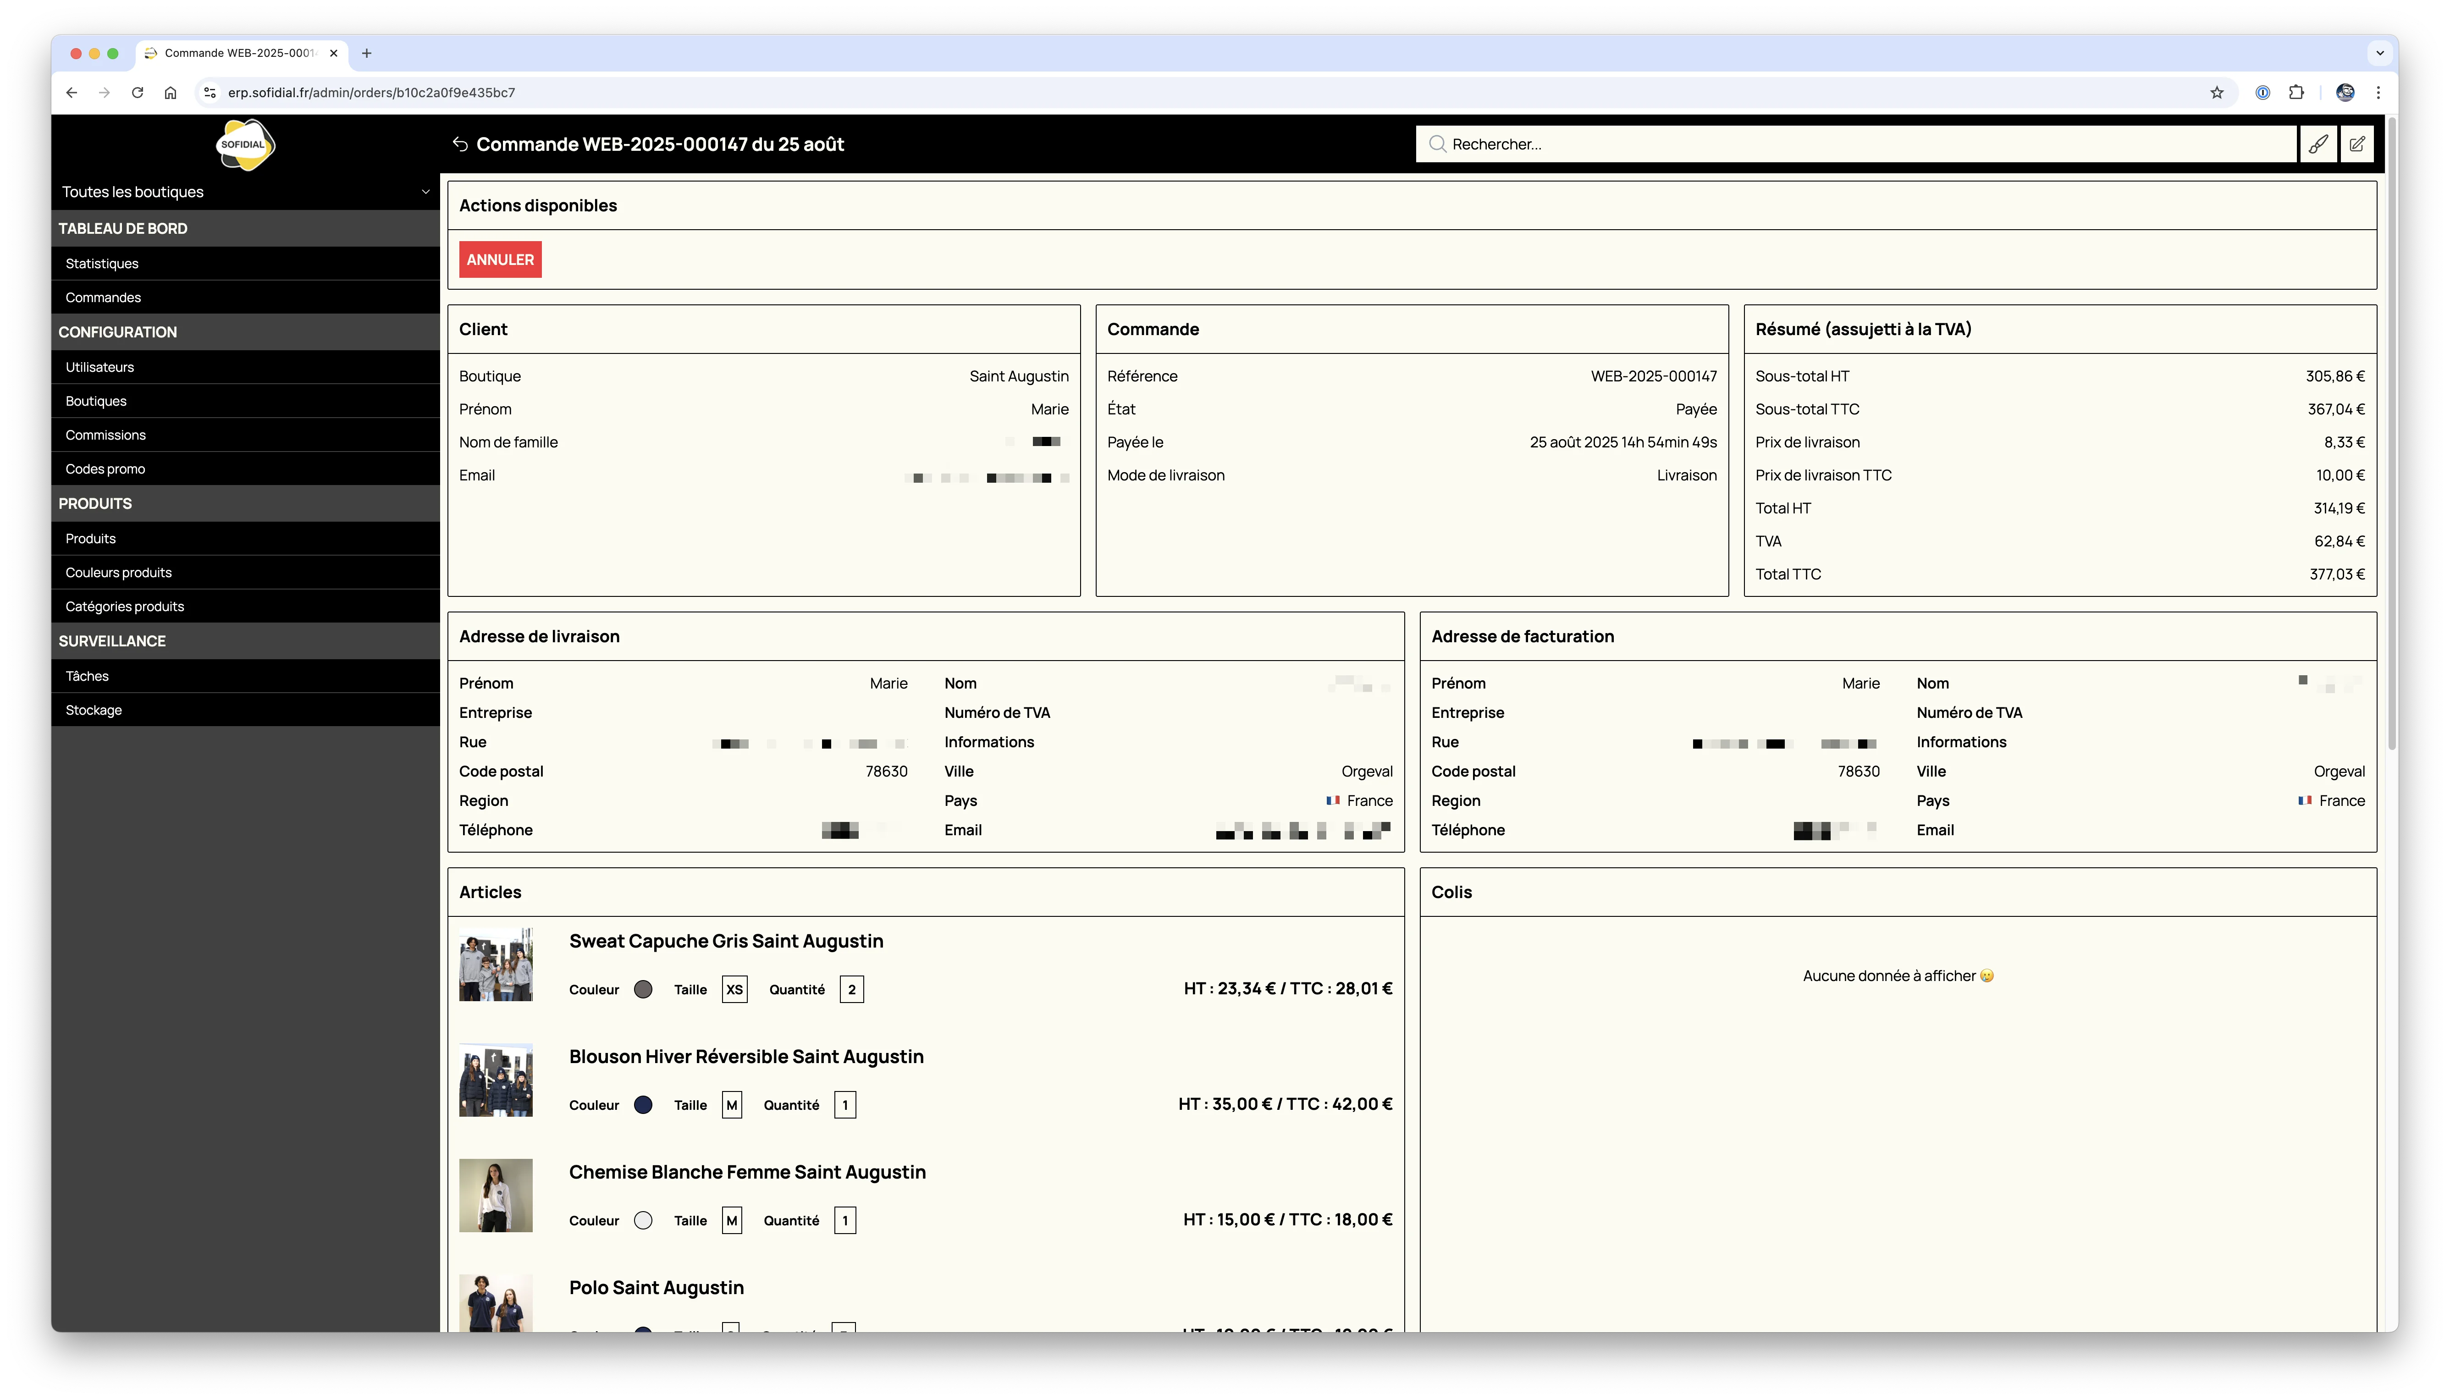Click the browser back button
2450x1400 pixels.
(71, 92)
